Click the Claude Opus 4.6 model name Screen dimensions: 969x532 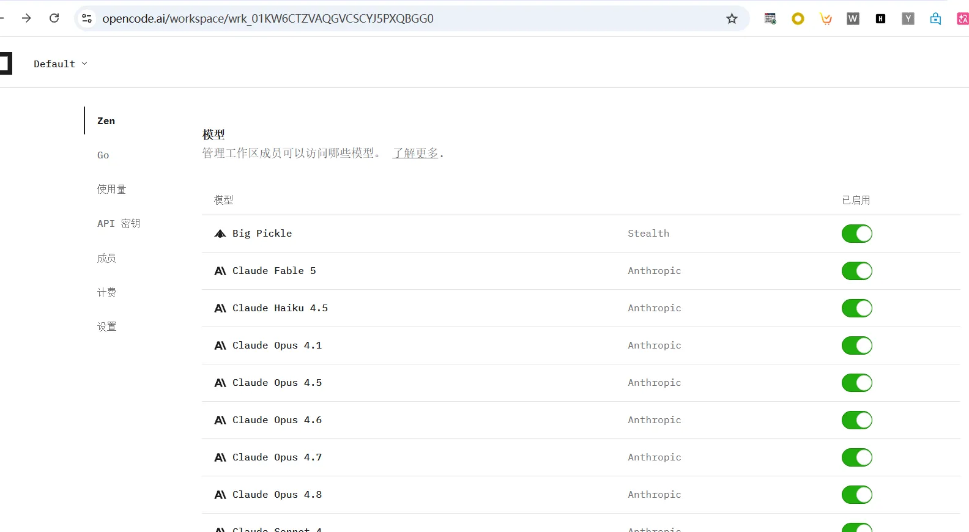[277, 420]
